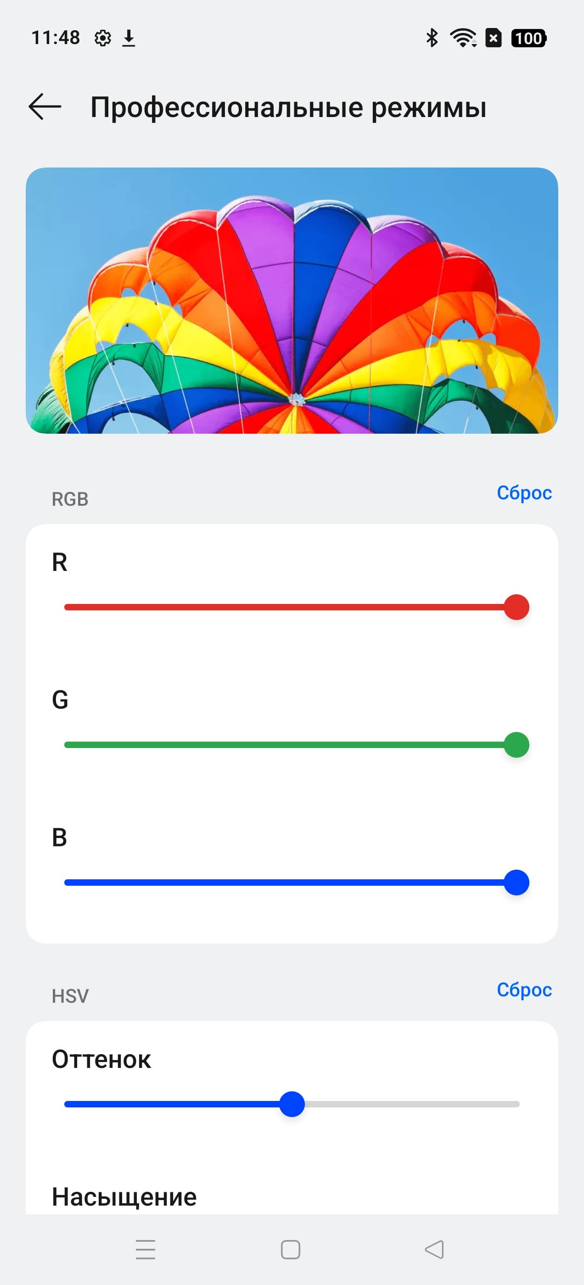Reset HSV values with Сброс
The height and width of the screenshot is (1285, 584).
[x=524, y=990]
